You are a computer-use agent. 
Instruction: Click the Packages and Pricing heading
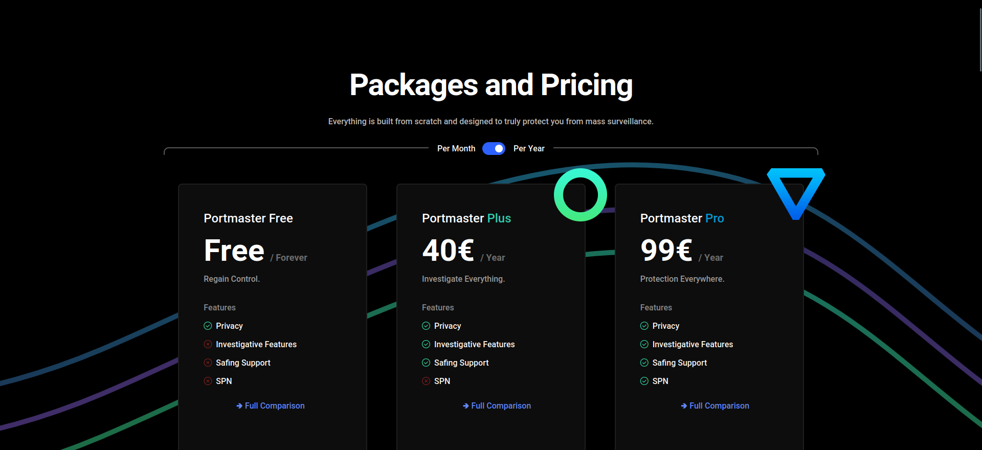coord(491,84)
